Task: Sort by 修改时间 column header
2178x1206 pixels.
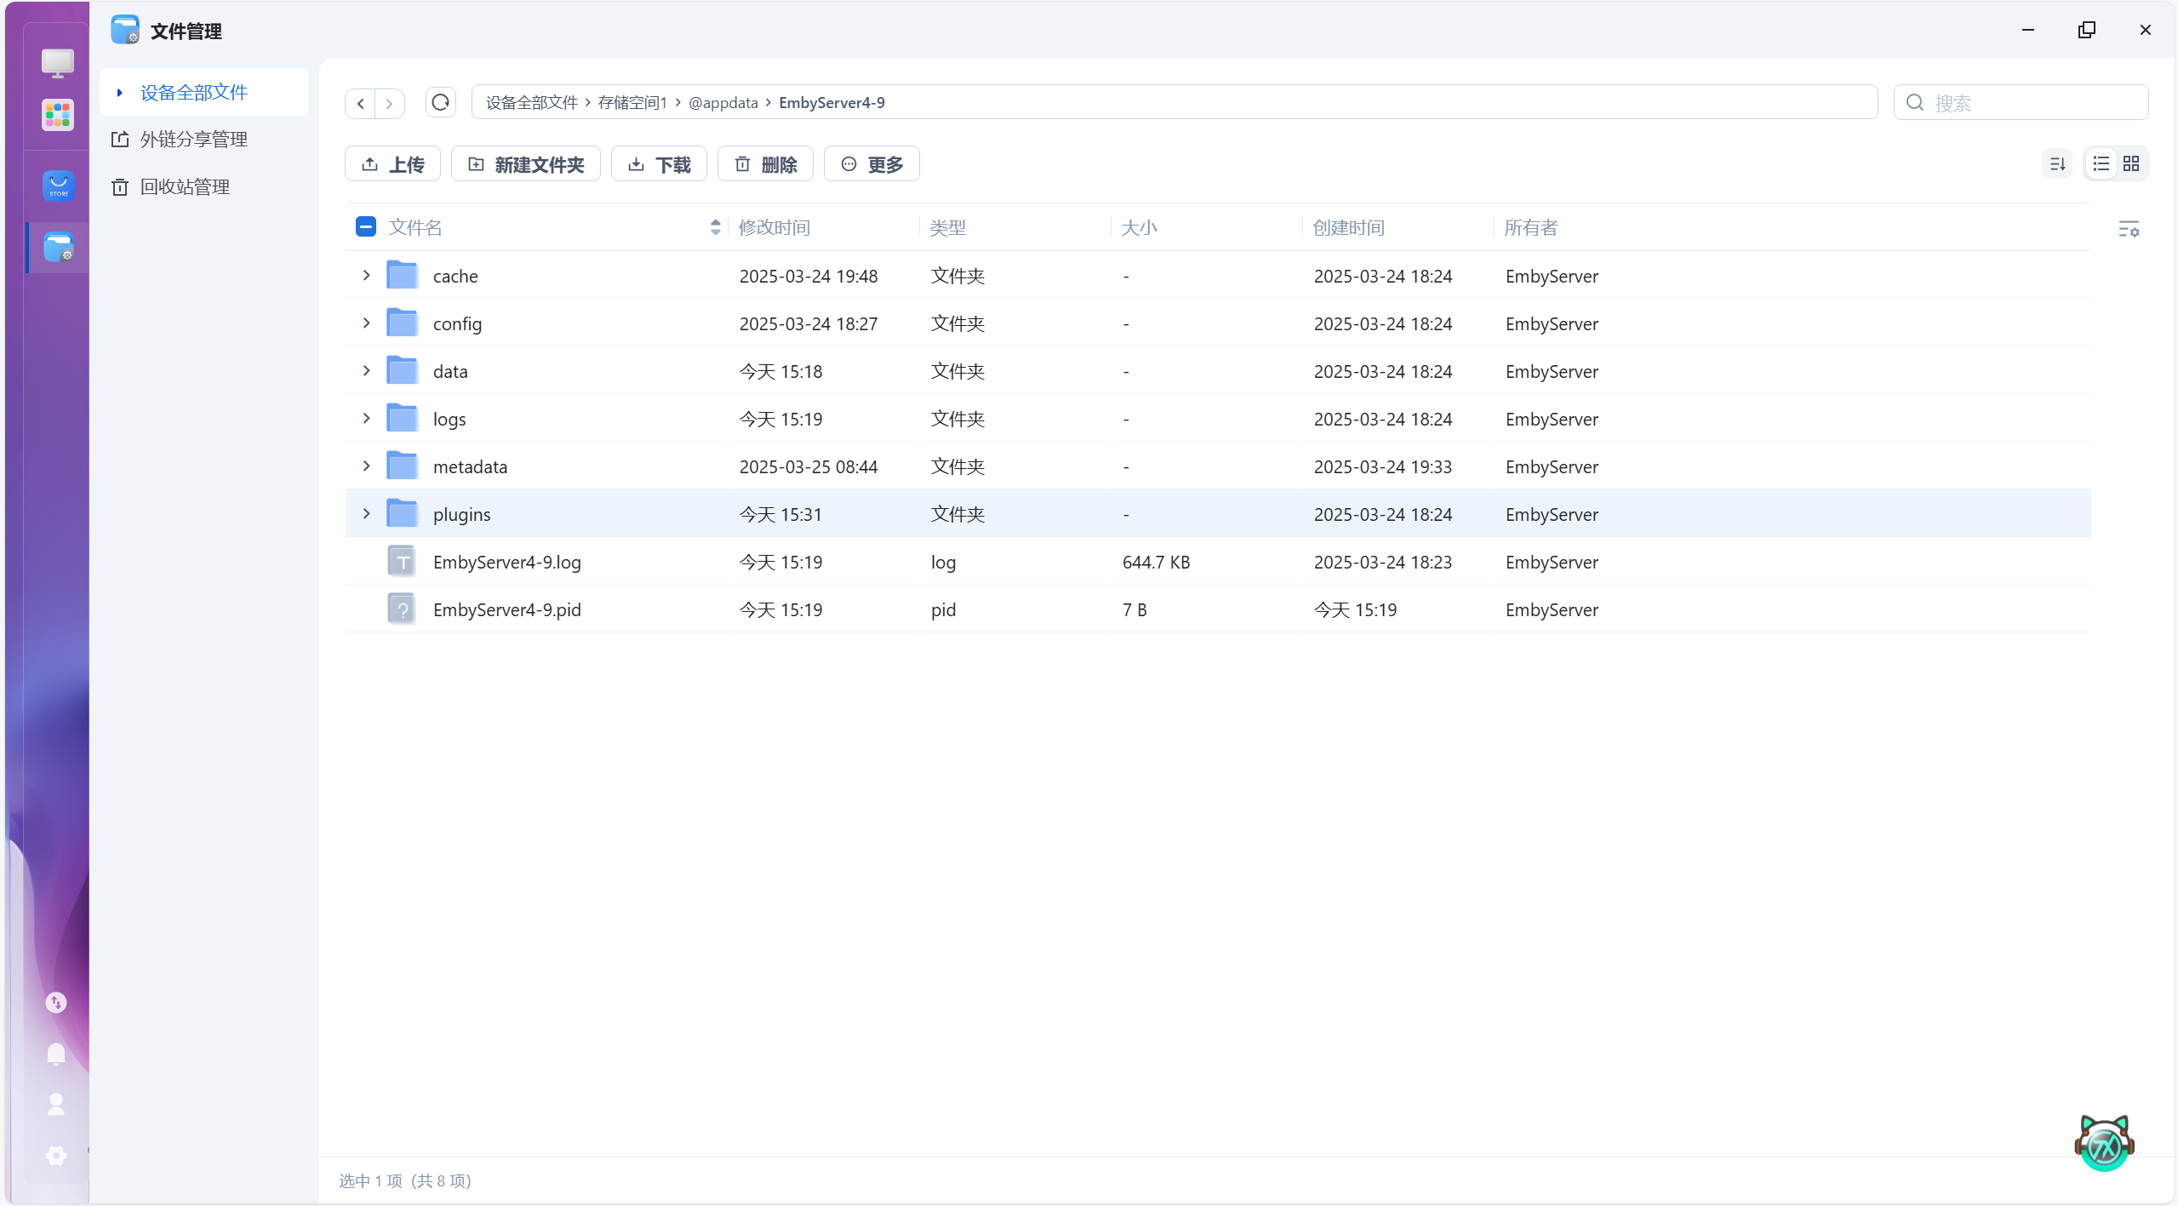Action: tap(774, 227)
